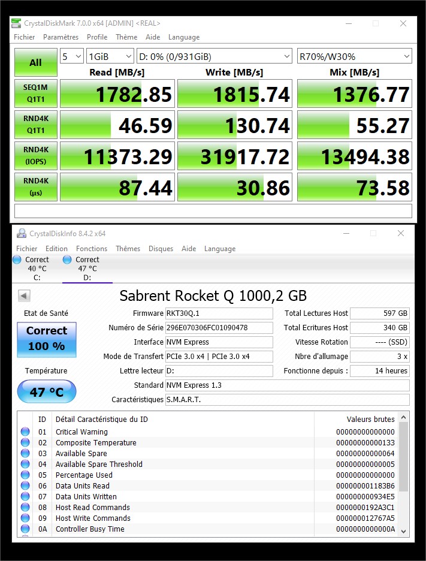Image resolution: width=426 pixels, height=561 pixels.
Task: Click the SMART list vertical scrollbar thumb
Action: pyautogui.click(x=403, y=457)
